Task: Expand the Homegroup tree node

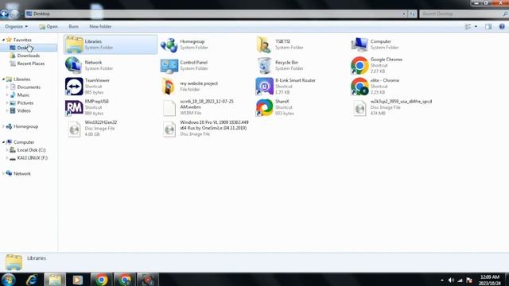Action: [3, 126]
